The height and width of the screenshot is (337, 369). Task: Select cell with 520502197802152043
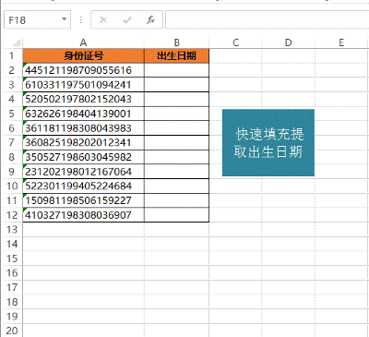point(83,99)
